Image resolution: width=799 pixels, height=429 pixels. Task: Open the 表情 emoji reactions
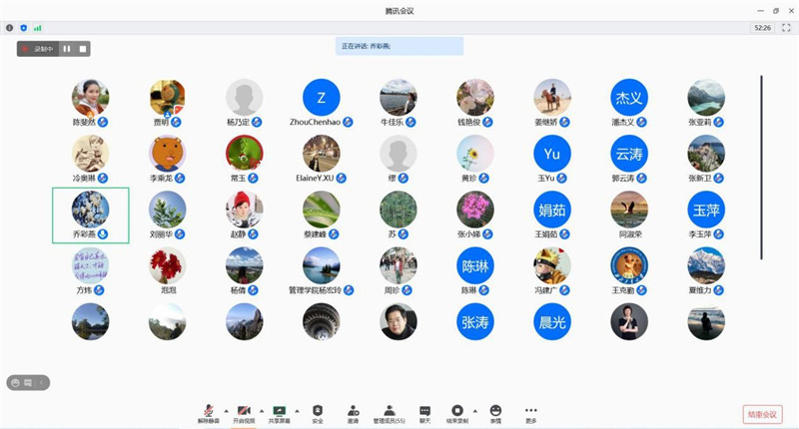coord(495,412)
